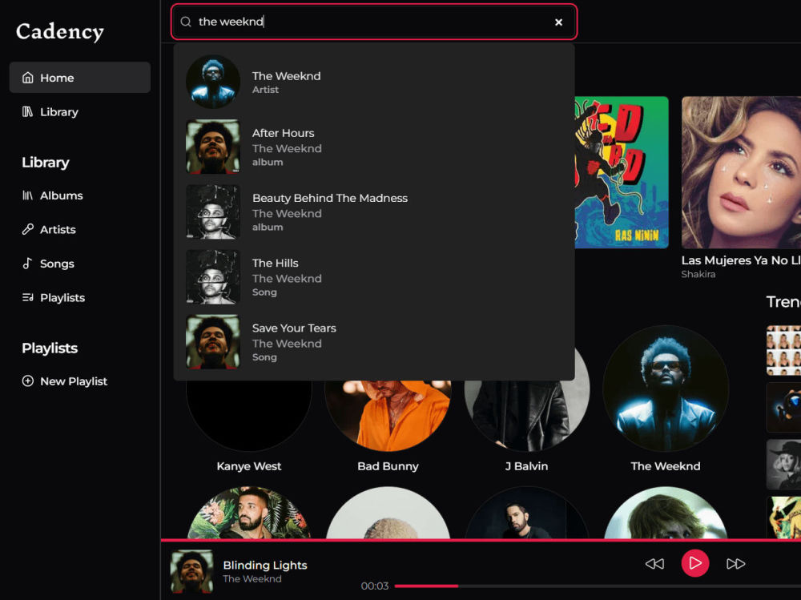Click the Playlists list icon
Screen dimensions: 801x600
(x=27, y=297)
